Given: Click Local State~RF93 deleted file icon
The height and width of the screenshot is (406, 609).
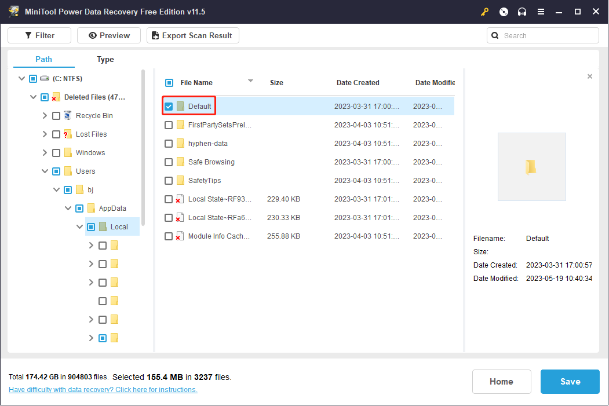Looking at the screenshot, I should [x=180, y=199].
